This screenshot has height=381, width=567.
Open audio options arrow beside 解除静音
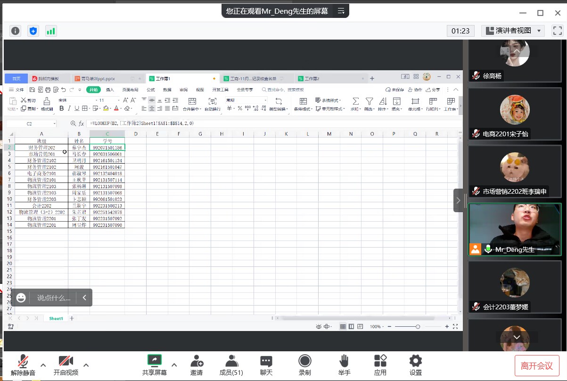coord(43,365)
